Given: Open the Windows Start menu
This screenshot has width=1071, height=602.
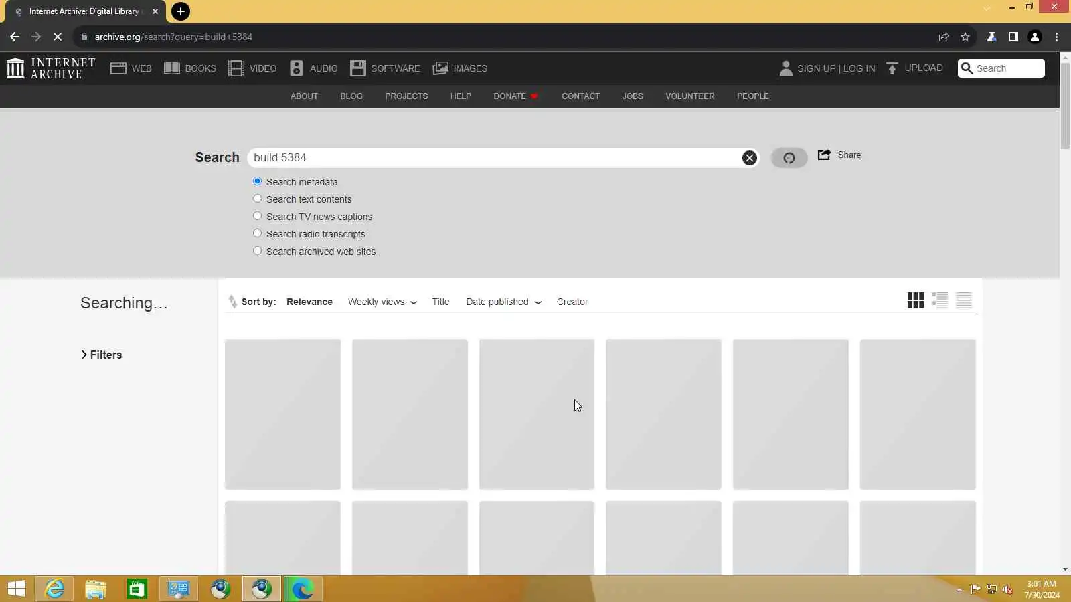Looking at the screenshot, I should pyautogui.click(x=17, y=589).
